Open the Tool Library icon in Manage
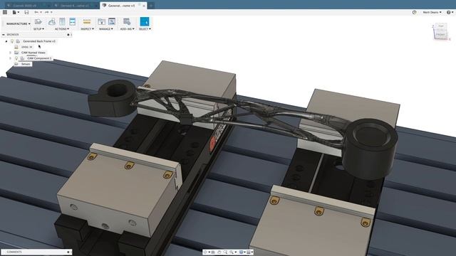456x256 pixels. (x=101, y=22)
